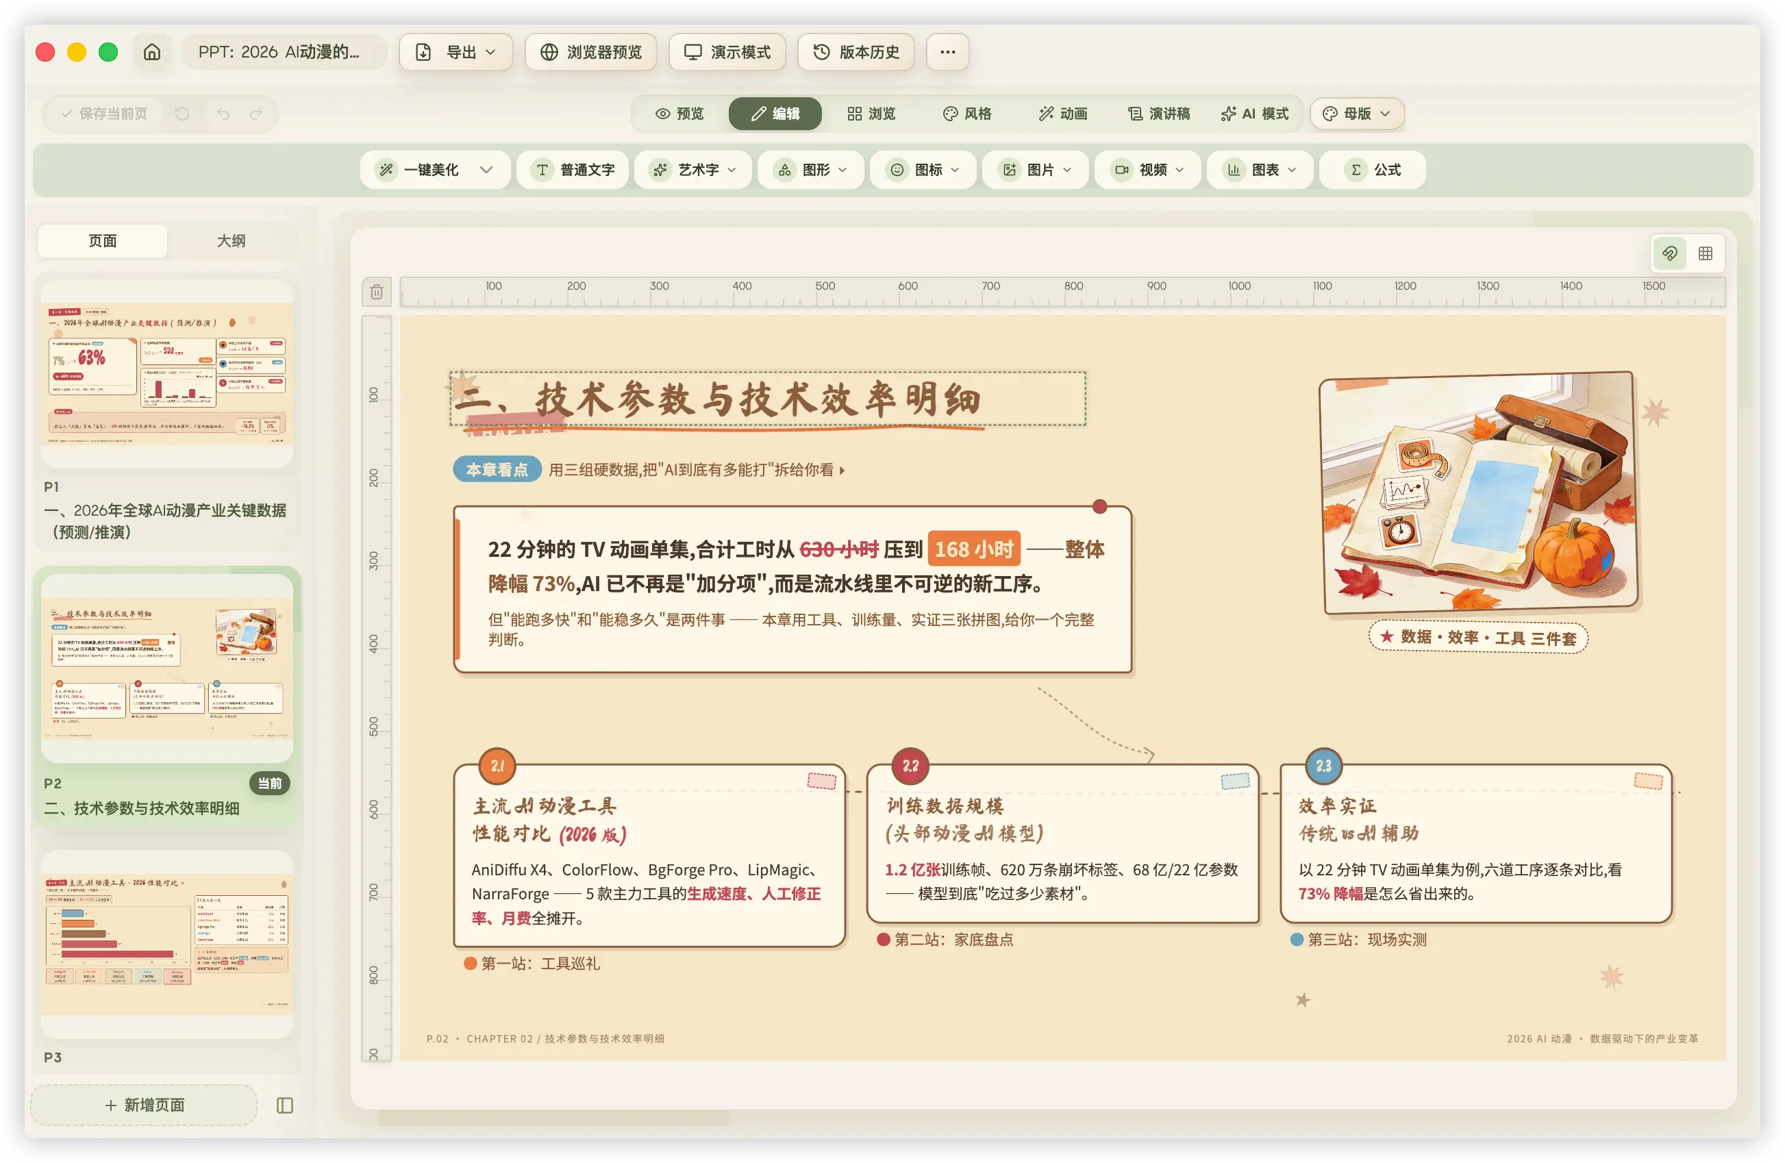Toggle sidebar panel icon next to 新增页面
The width and height of the screenshot is (1785, 1163).
pos(285,1105)
